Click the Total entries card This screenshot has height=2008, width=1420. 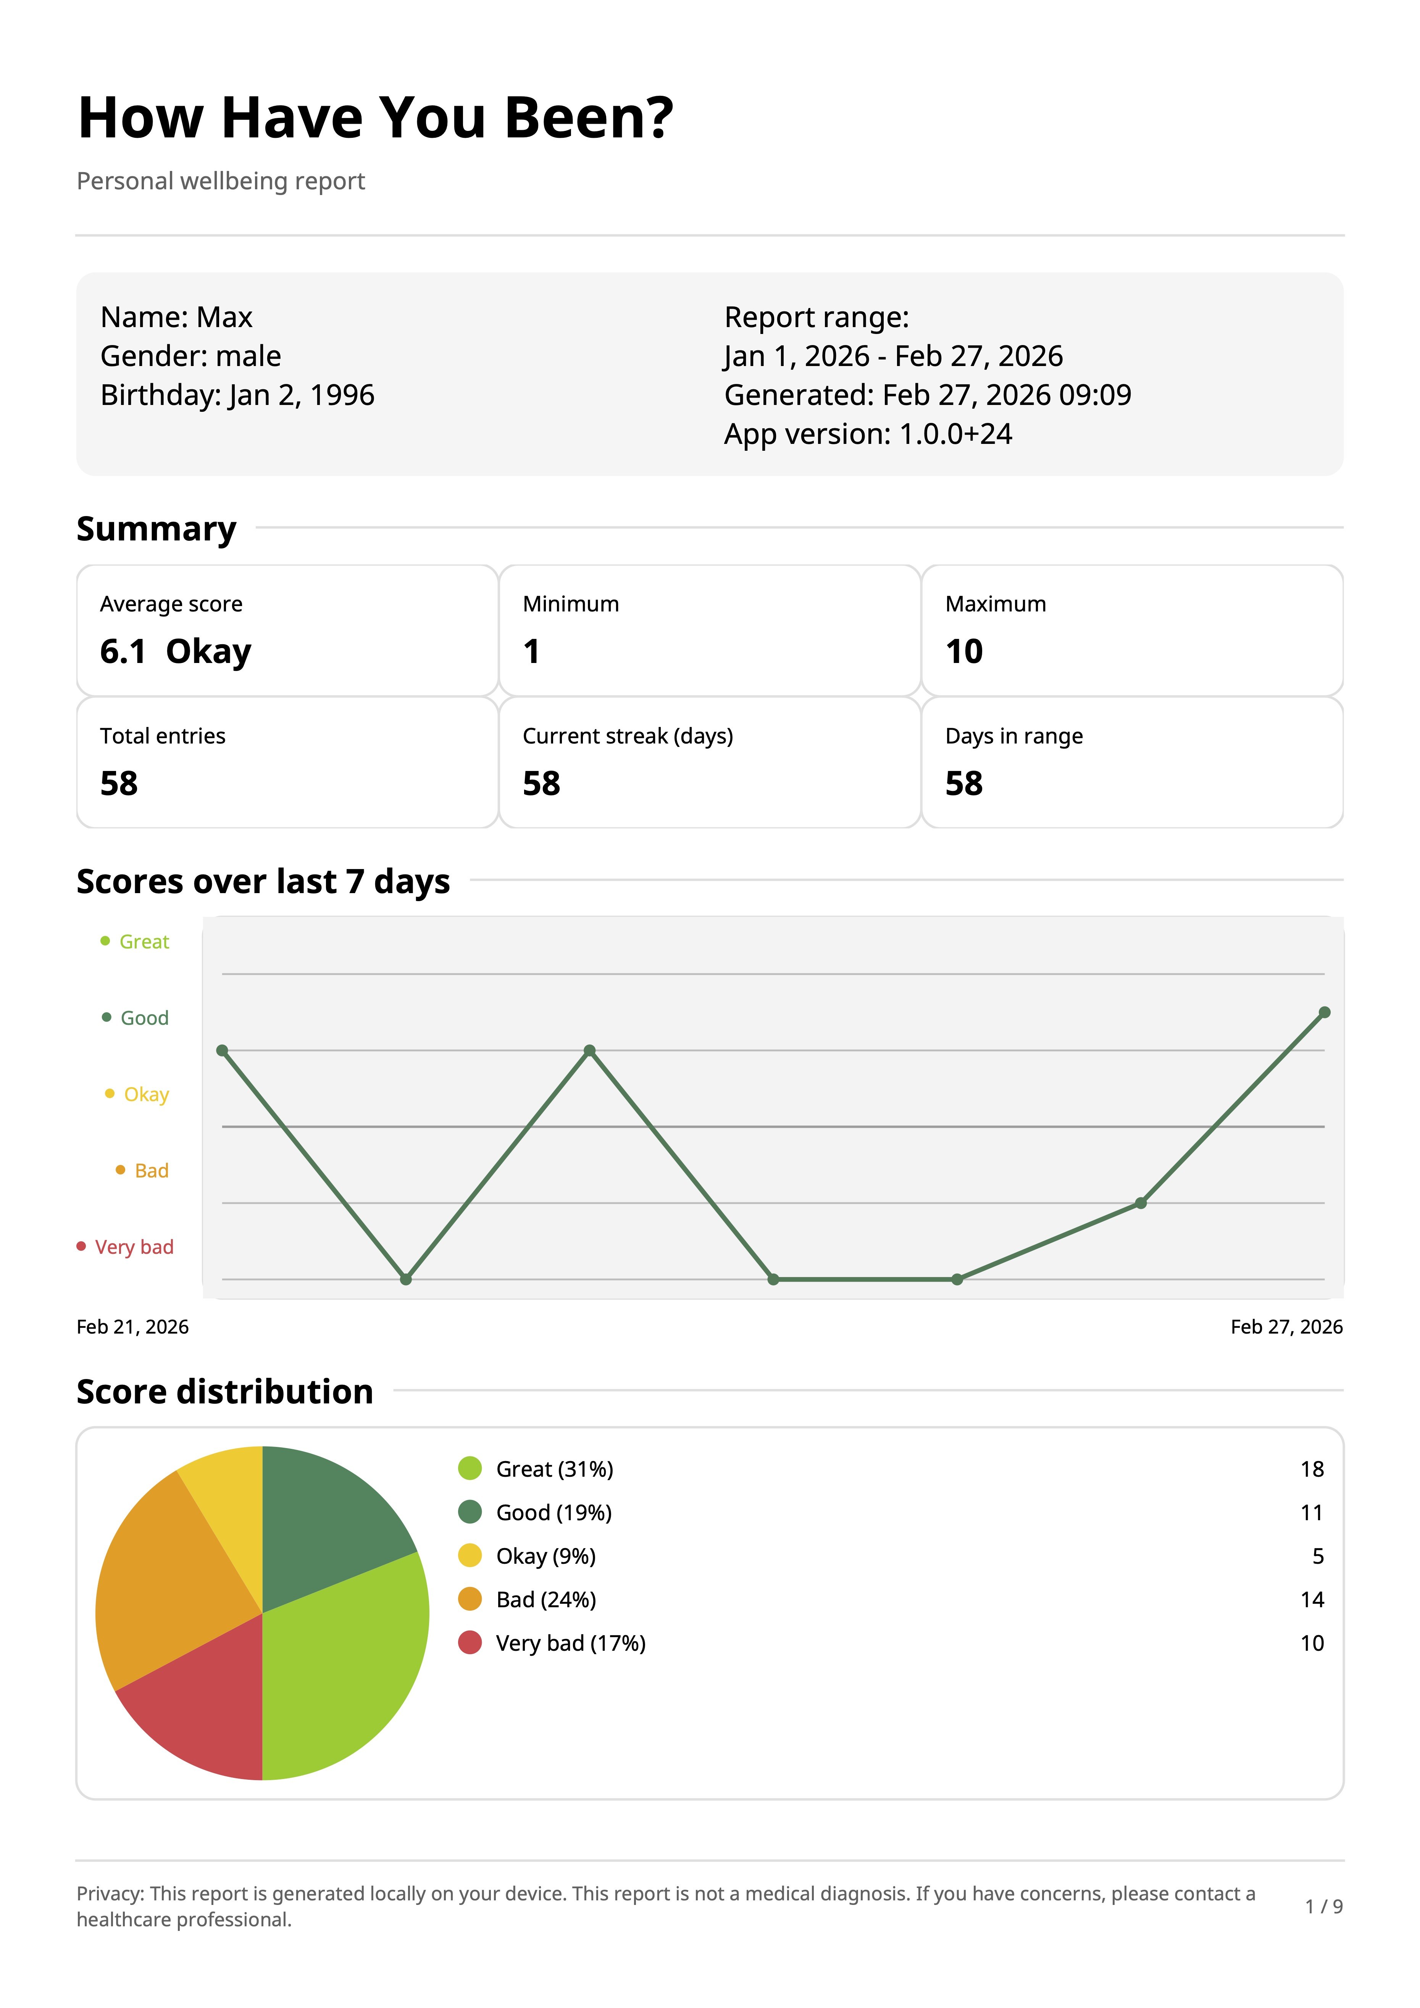287,763
